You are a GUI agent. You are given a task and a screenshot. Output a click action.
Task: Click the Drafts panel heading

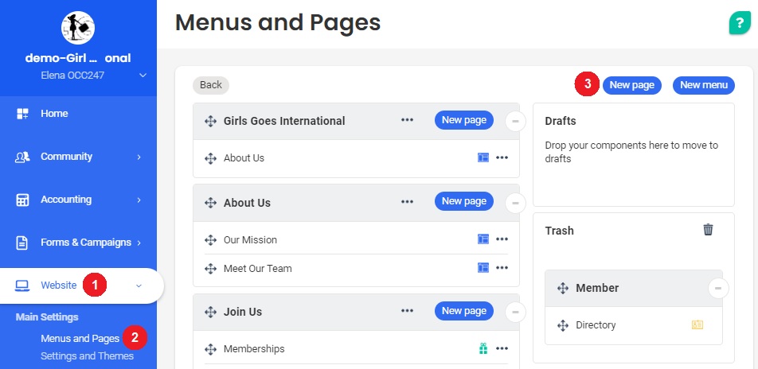coord(561,121)
